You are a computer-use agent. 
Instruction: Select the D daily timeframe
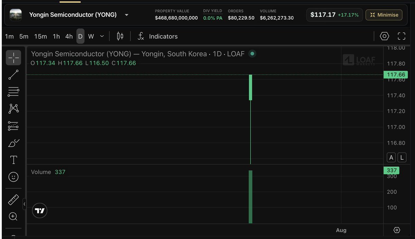(x=80, y=36)
